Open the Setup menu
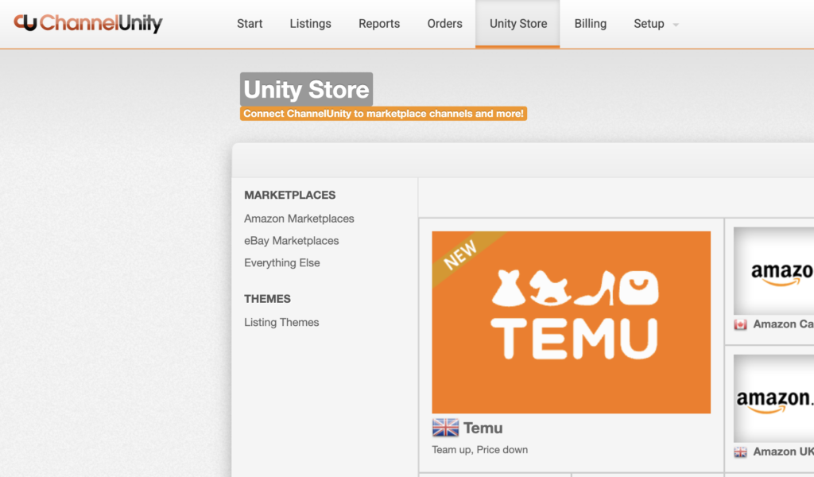The height and width of the screenshot is (477, 814). [649, 24]
